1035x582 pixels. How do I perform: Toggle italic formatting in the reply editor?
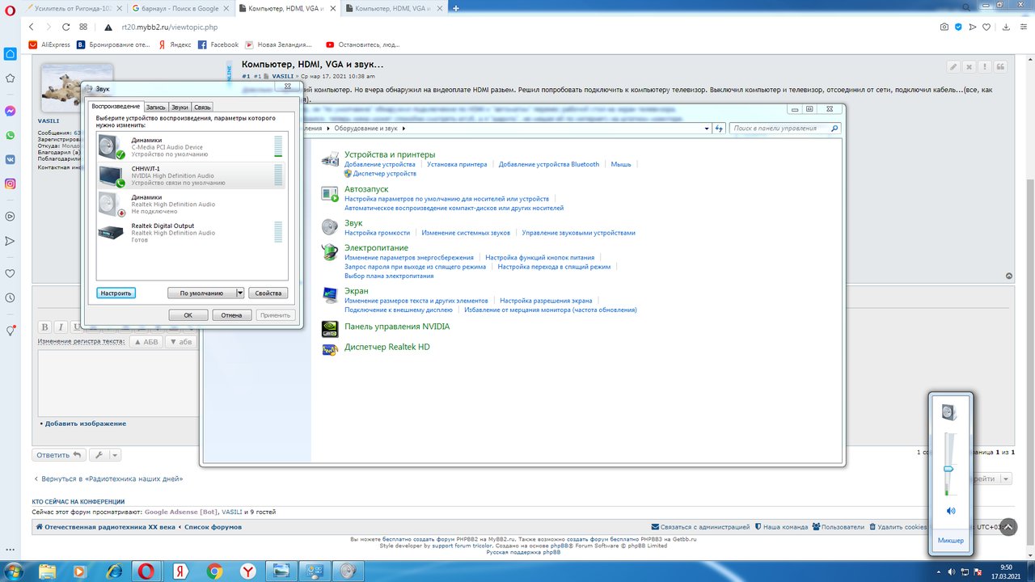pos(61,327)
